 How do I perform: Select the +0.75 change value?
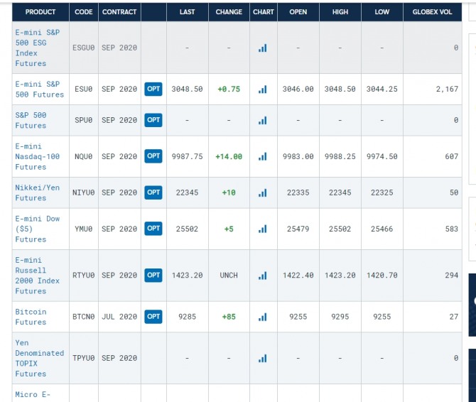[229, 89]
